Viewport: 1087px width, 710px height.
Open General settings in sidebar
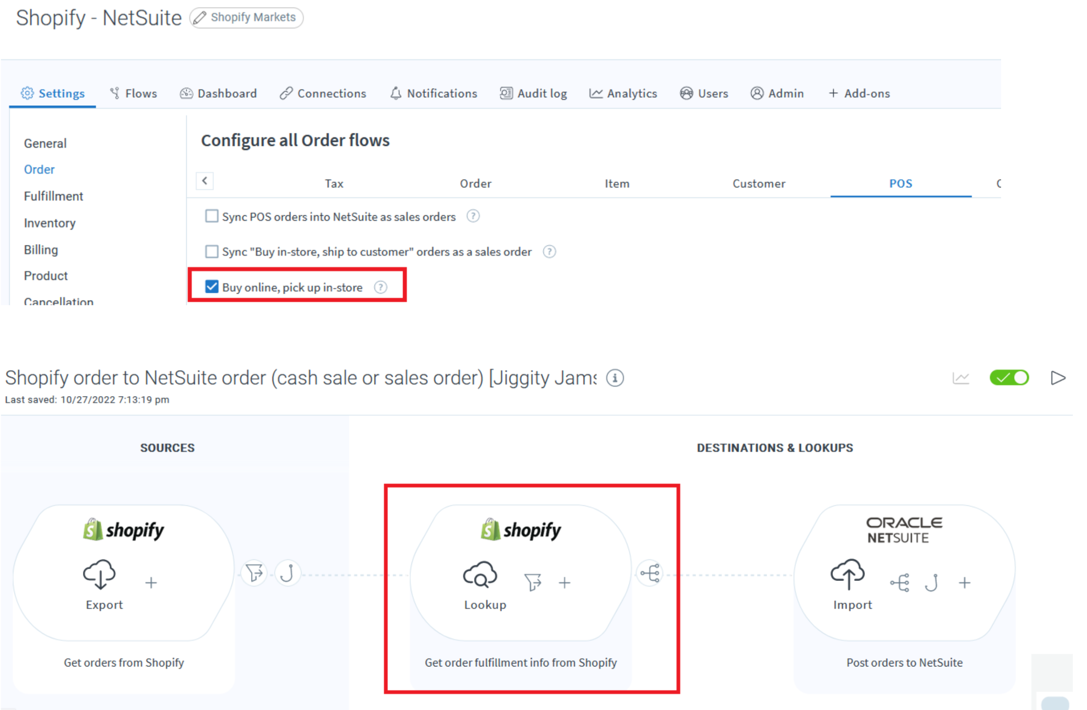point(45,144)
